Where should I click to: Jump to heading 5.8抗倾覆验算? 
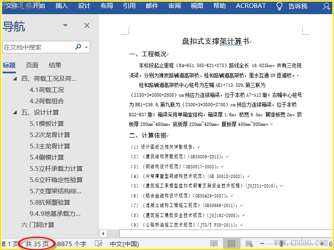coord(50,202)
